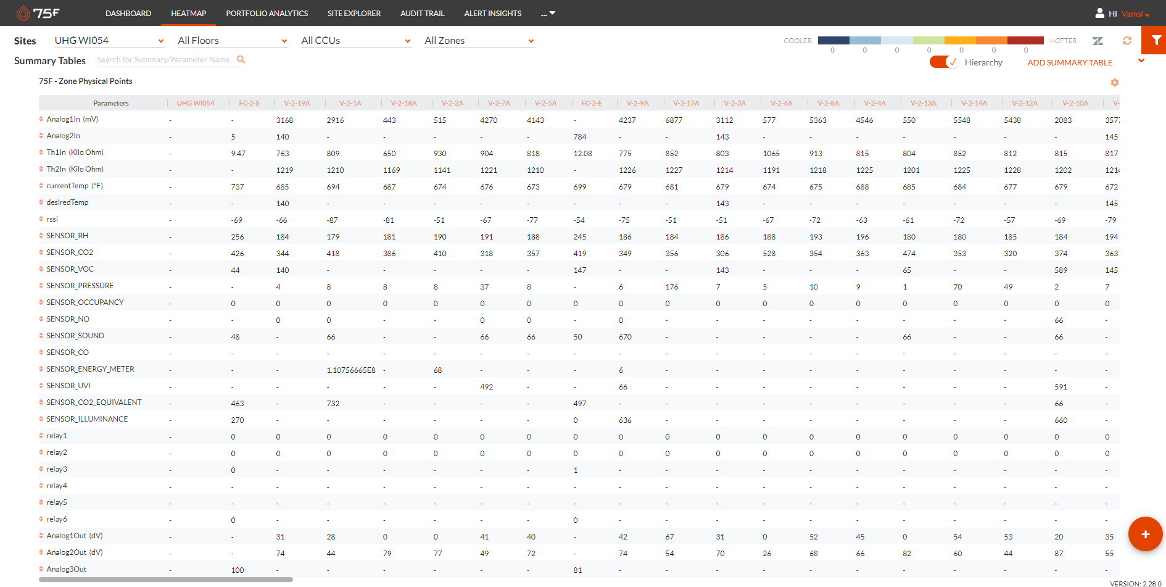The width and height of the screenshot is (1166, 587).
Task: Open the All CCUs dropdown
Action: point(356,41)
